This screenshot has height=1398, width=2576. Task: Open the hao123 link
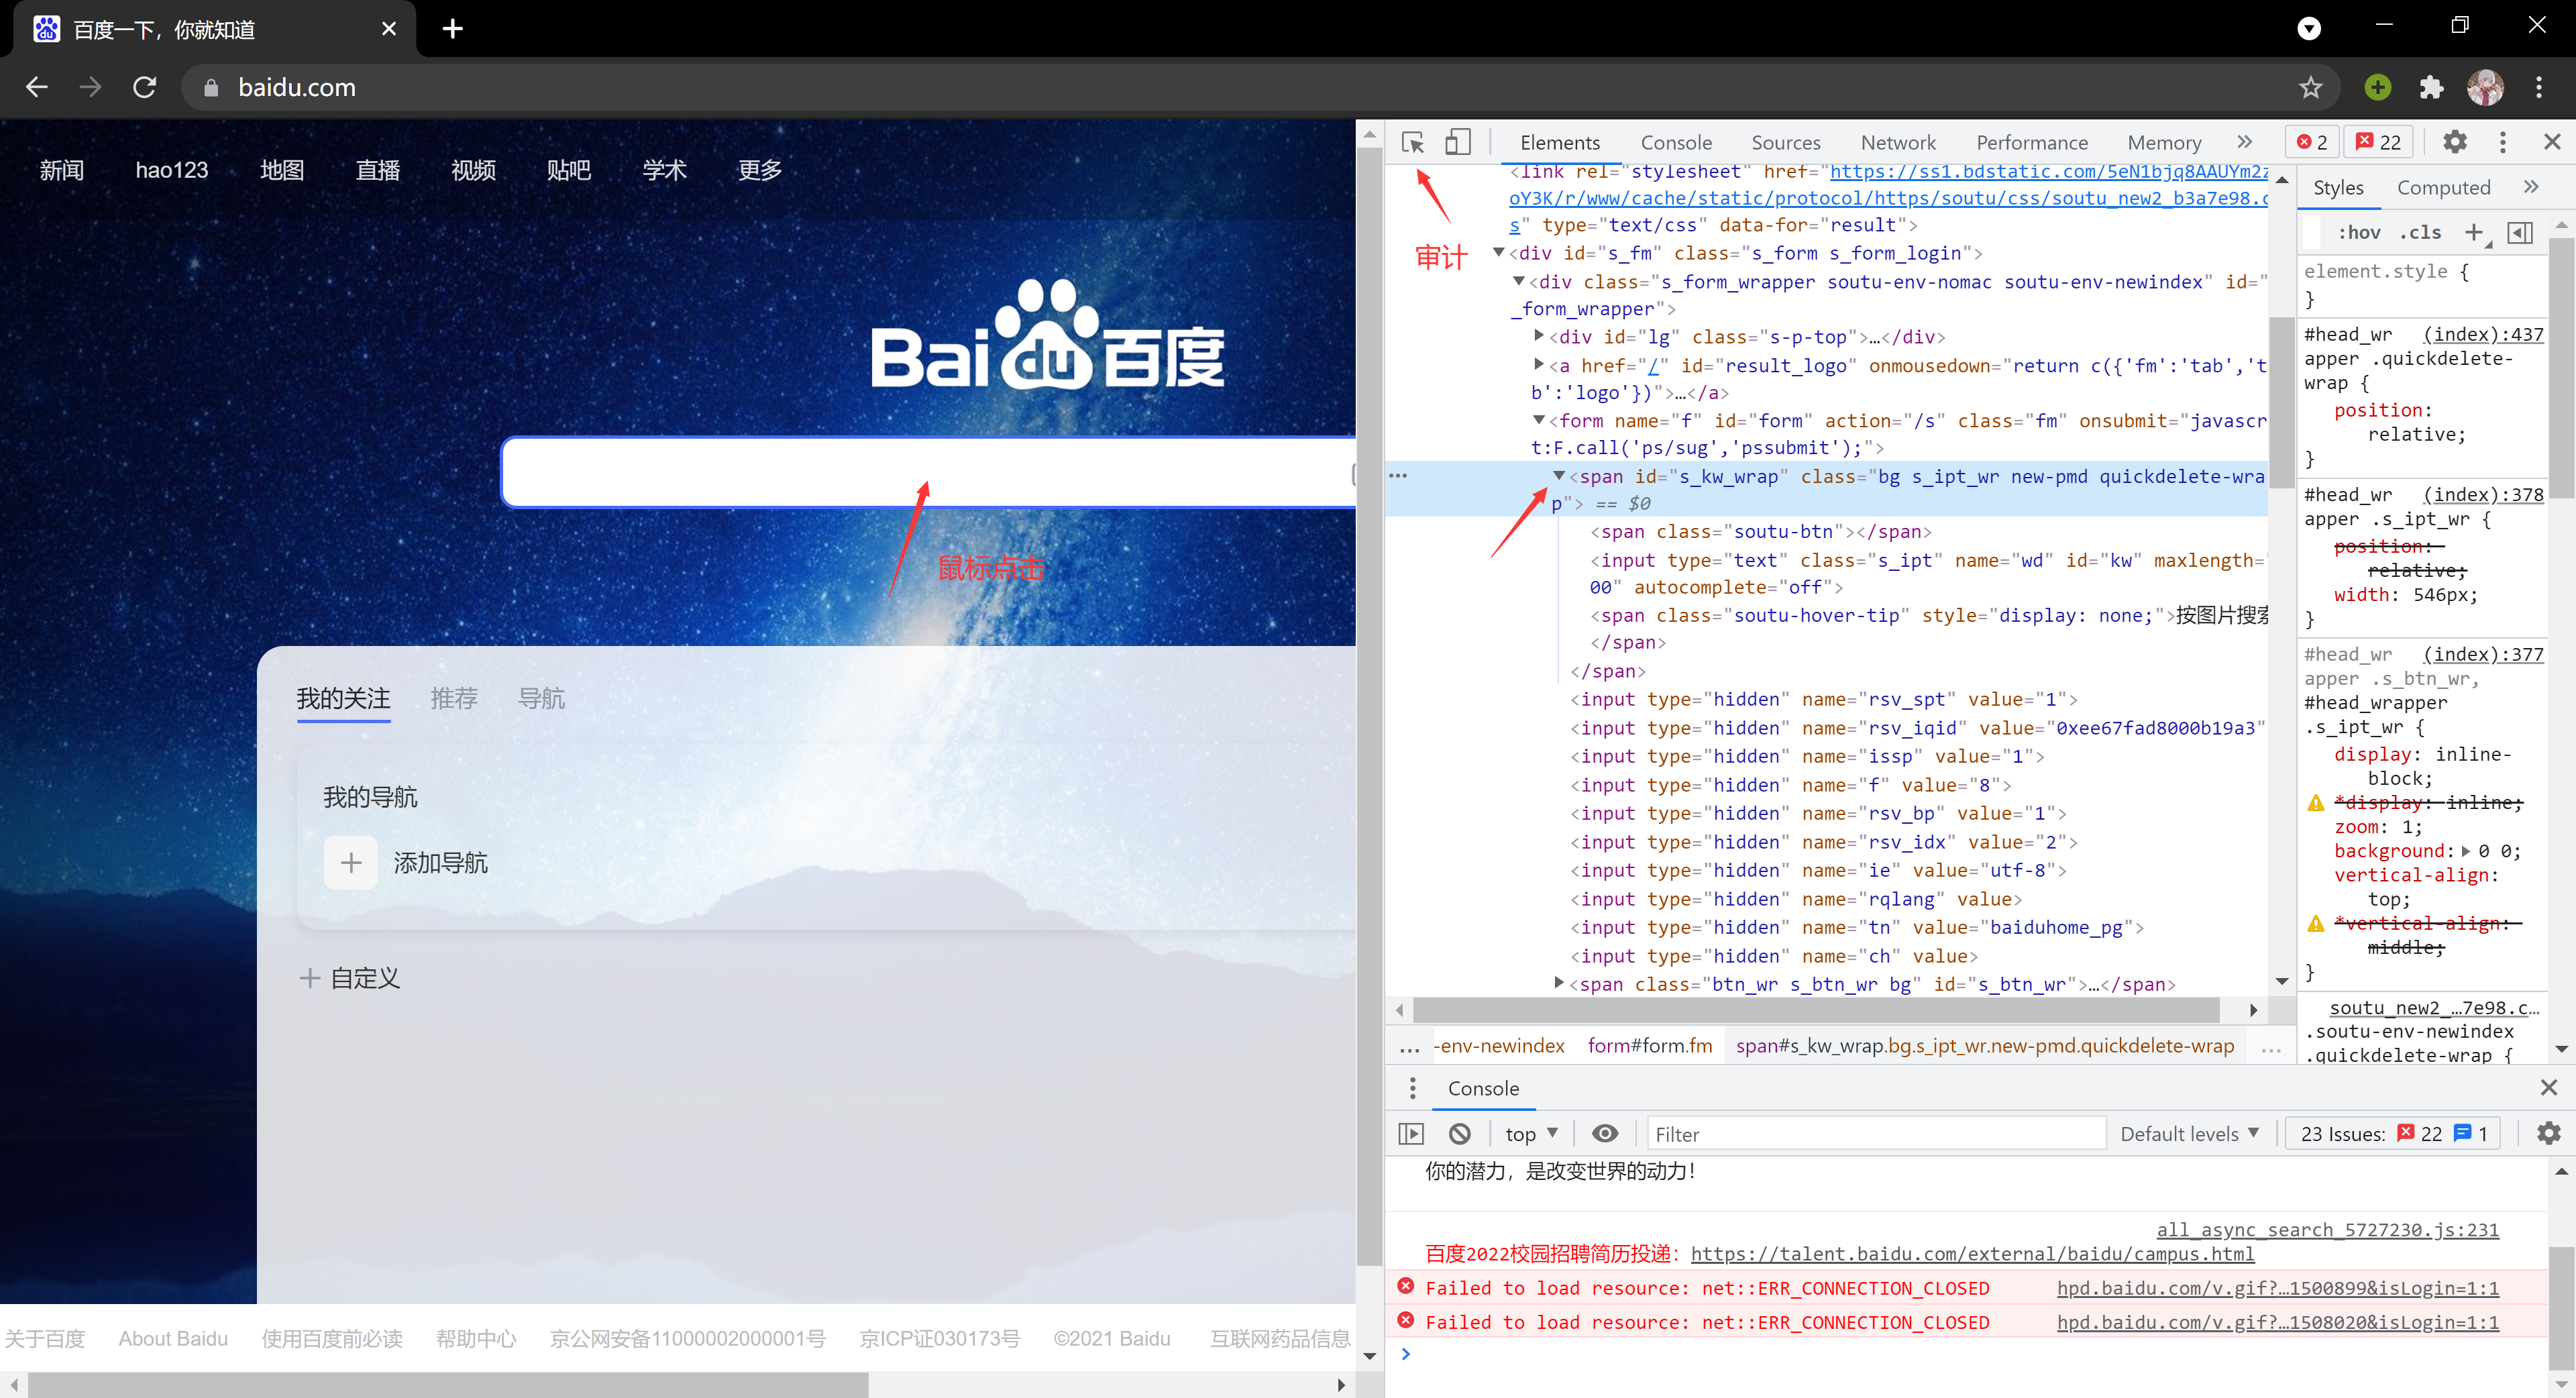(172, 170)
